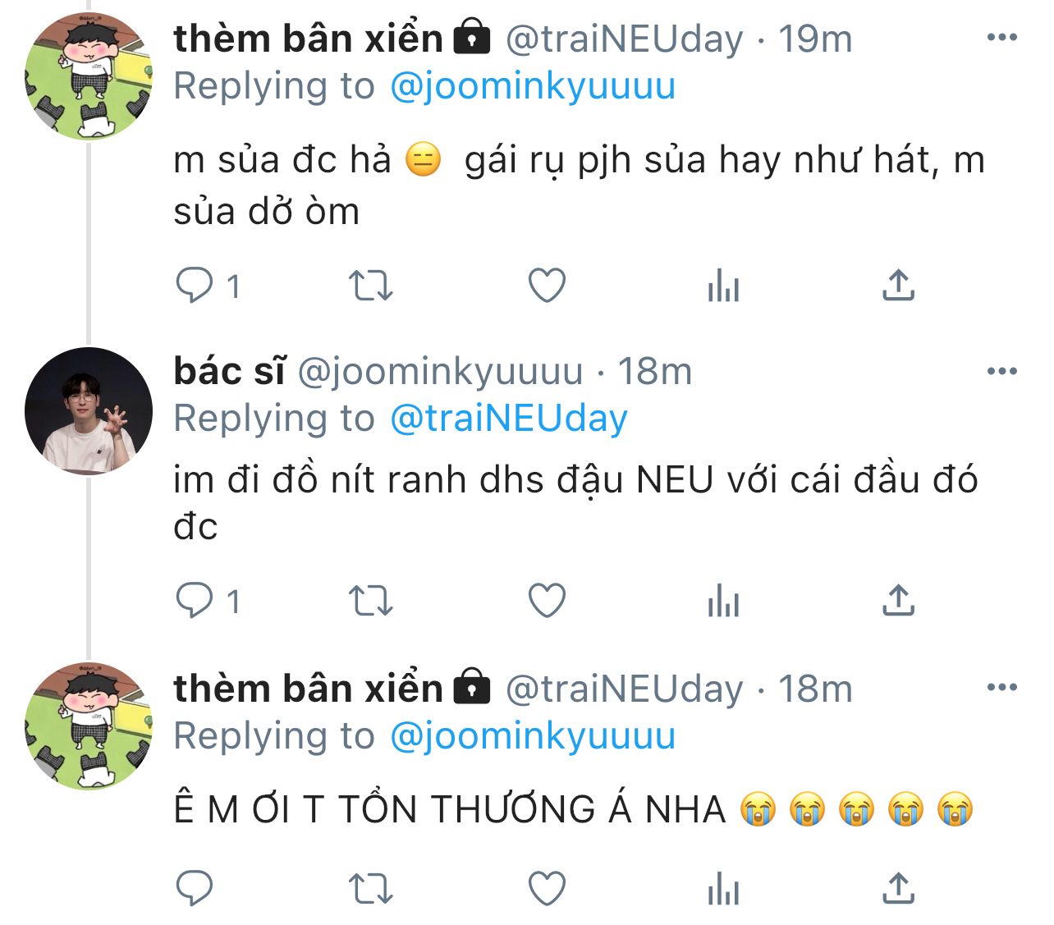Reply to bác sĩ's 'im đi' tweet
This screenshot has width=1054, height=925.
pos(195,602)
